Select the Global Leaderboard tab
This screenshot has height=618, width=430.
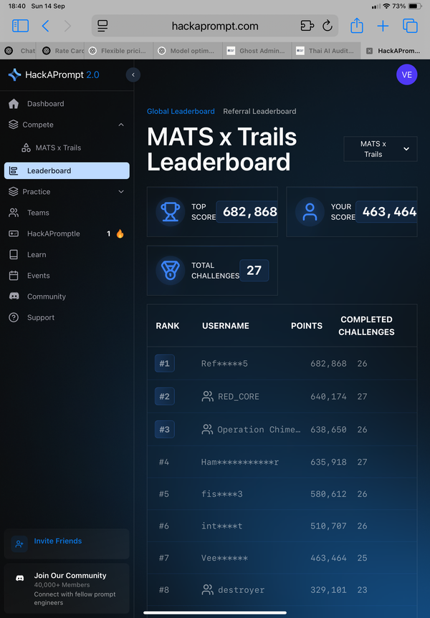(181, 111)
